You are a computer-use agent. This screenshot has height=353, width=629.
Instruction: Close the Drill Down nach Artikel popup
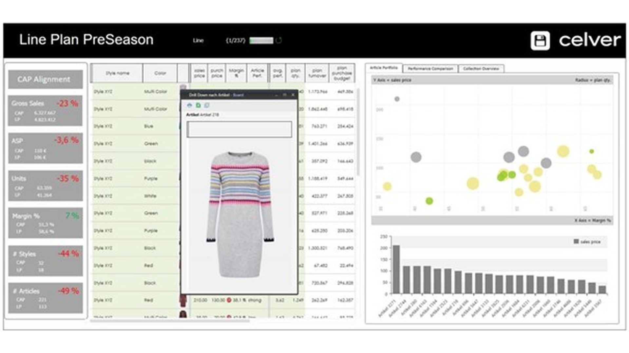tap(293, 95)
